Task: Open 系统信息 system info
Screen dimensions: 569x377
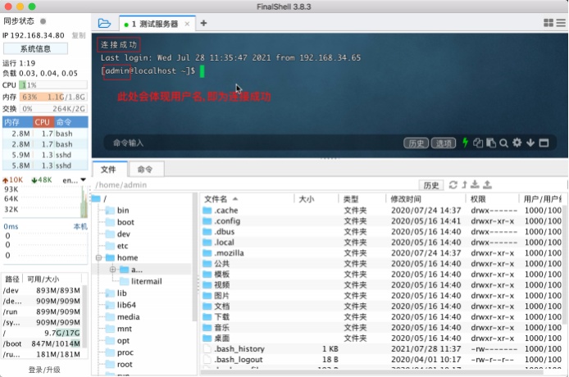Action: coord(35,48)
